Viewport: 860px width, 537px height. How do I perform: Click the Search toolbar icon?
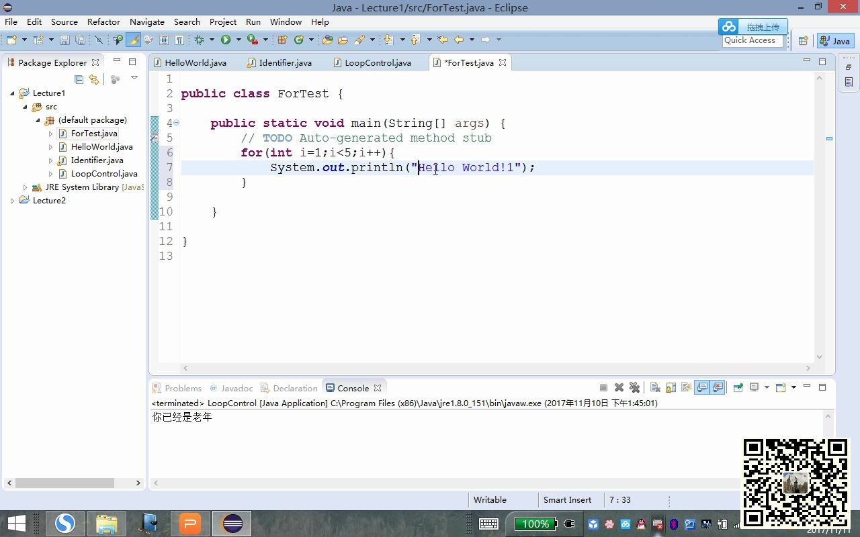click(360, 40)
